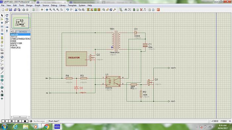Click the overview window thumbnail
Image resolution: width=232 pixels, height=130 pixels.
pyautogui.click(x=20, y=21)
